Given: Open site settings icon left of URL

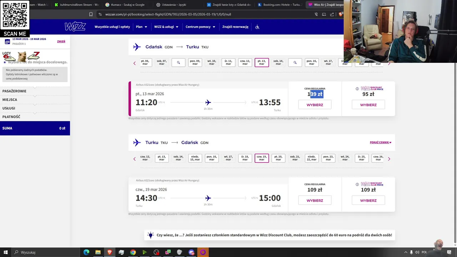Looking at the screenshot, I should [x=100, y=14].
